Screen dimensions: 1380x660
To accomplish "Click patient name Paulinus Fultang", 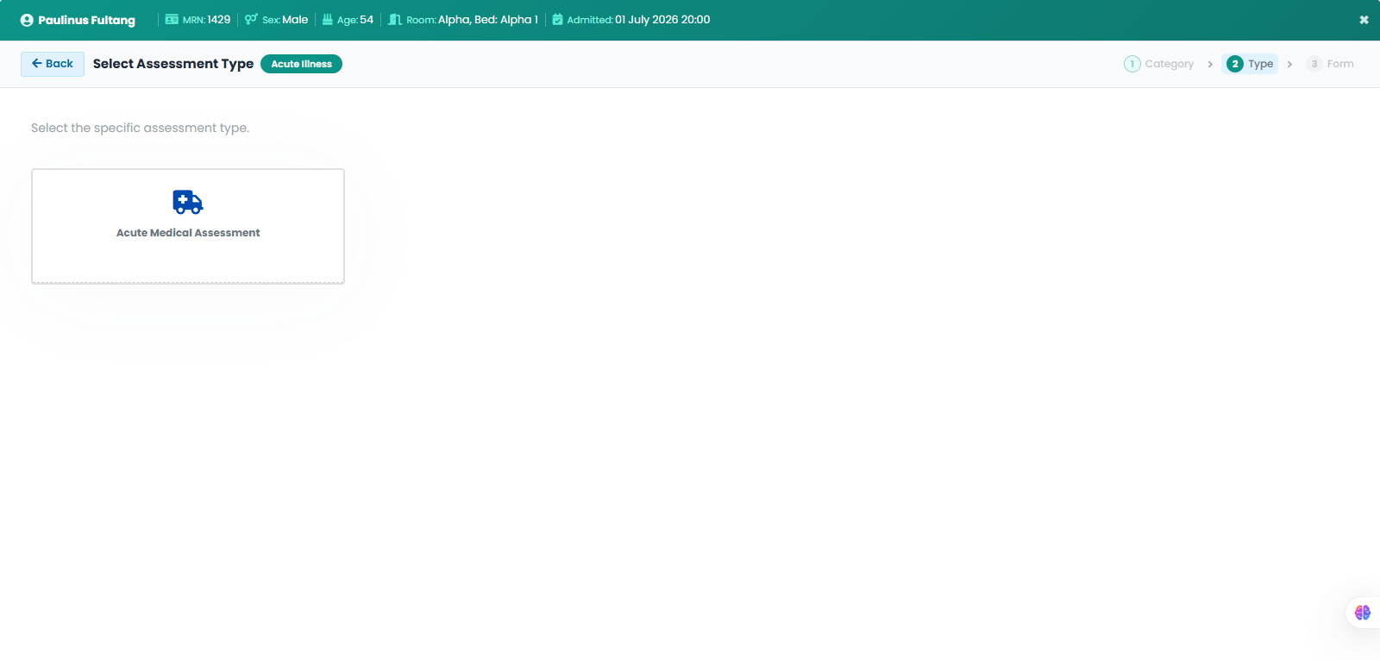I will (x=86, y=20).
